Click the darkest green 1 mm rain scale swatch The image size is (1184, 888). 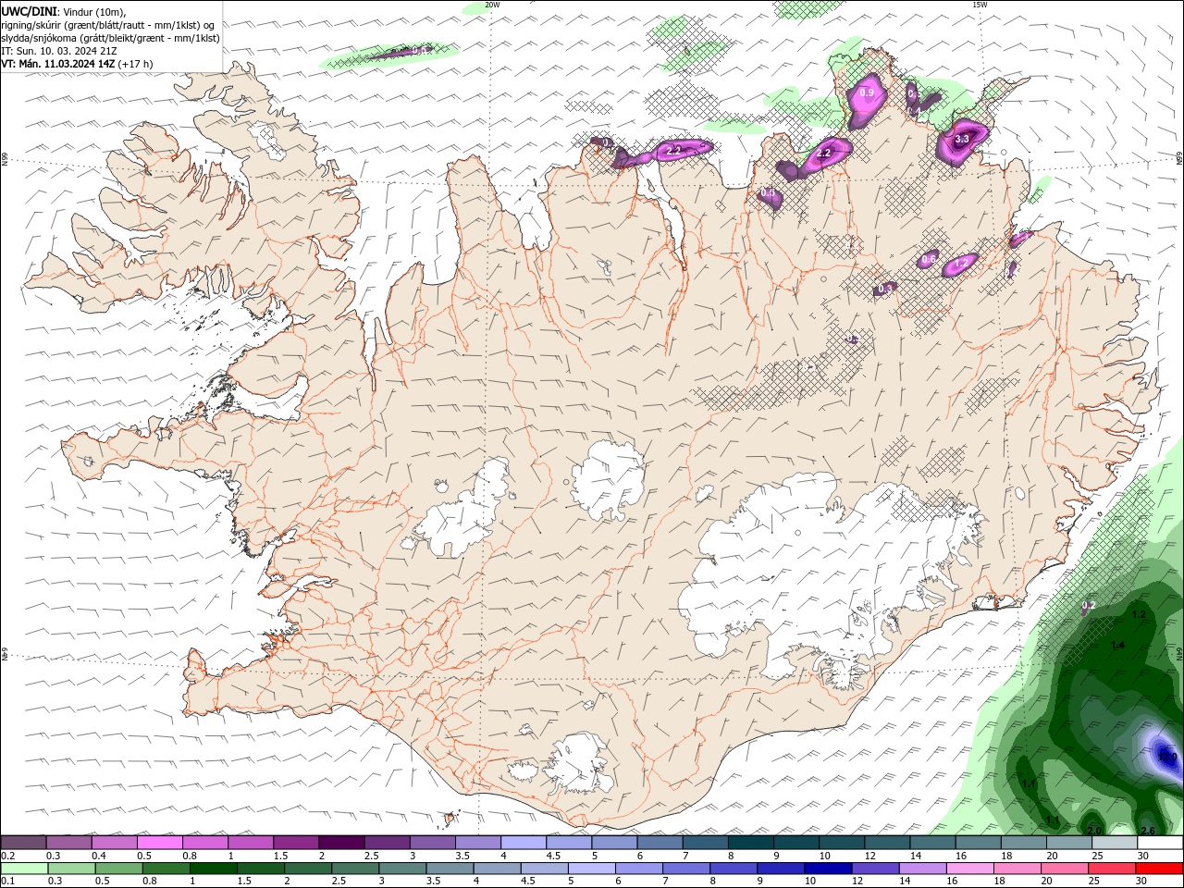click(213, 869)
